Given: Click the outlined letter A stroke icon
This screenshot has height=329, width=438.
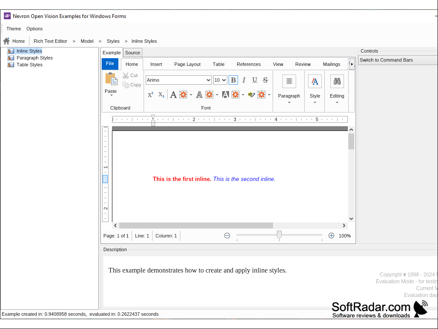Looking at the screenshot, I should tap(199, 95).
